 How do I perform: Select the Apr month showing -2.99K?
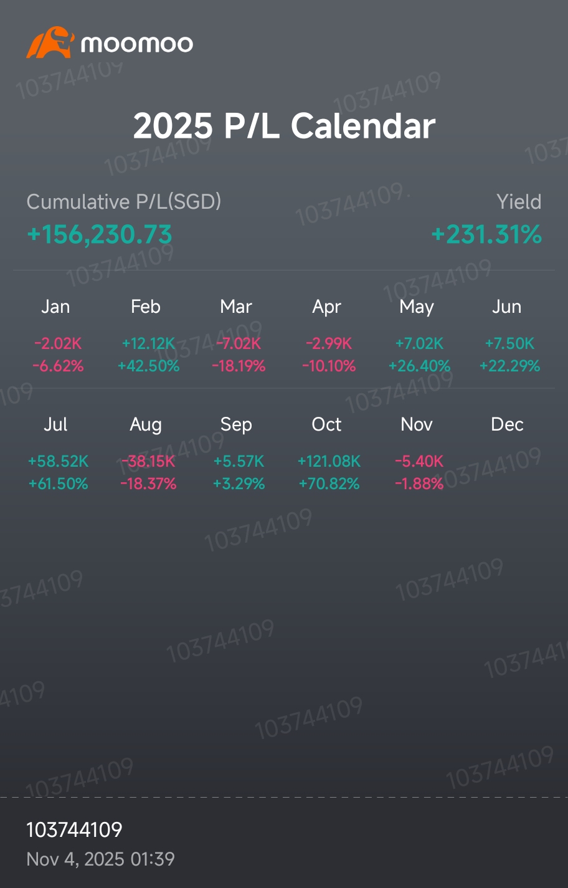329,335
